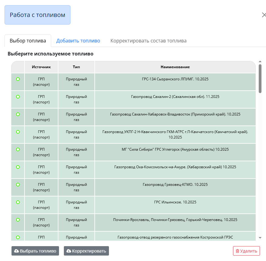Pick radio for МГ "Сила Сибири" row
The width and height of the screenshot is (266, 261).
click(18, 149)
